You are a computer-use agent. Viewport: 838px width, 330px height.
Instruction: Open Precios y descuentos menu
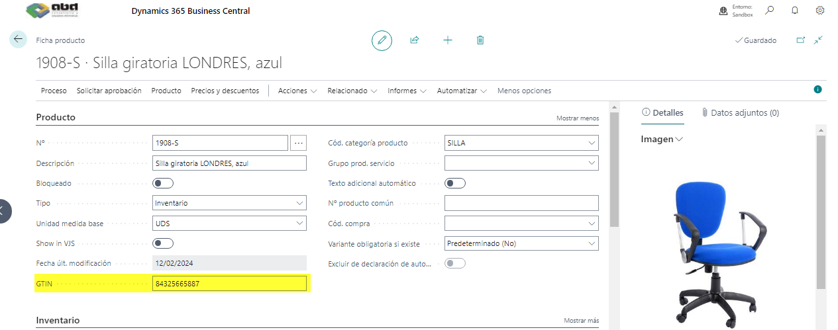[225, 91]
